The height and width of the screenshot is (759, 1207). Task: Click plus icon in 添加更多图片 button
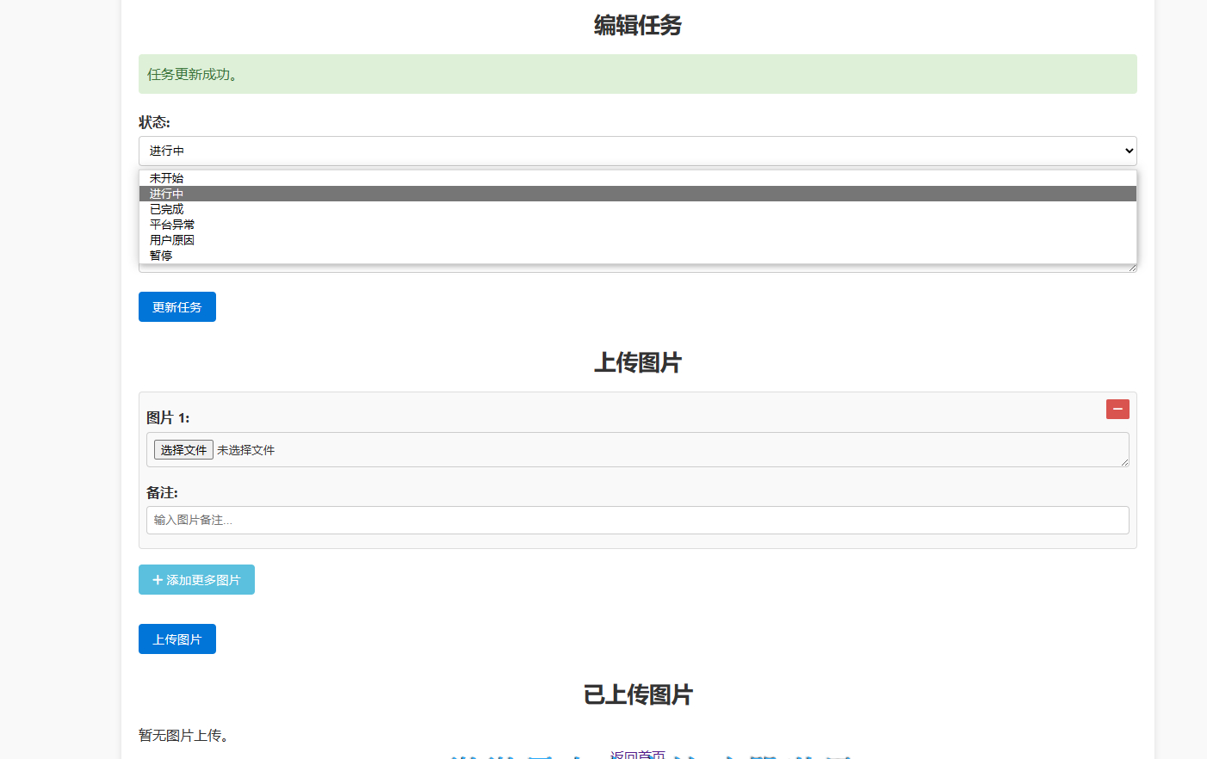click(158, 580)
